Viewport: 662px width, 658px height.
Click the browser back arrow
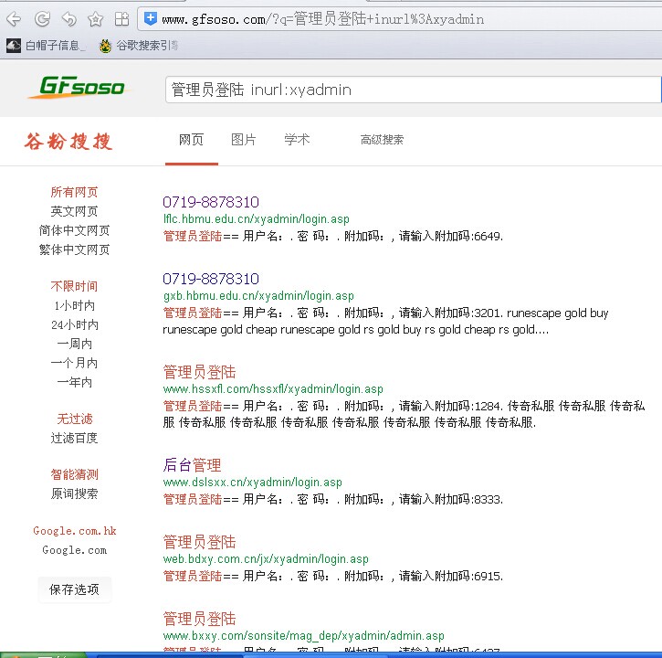click(14, 19)
